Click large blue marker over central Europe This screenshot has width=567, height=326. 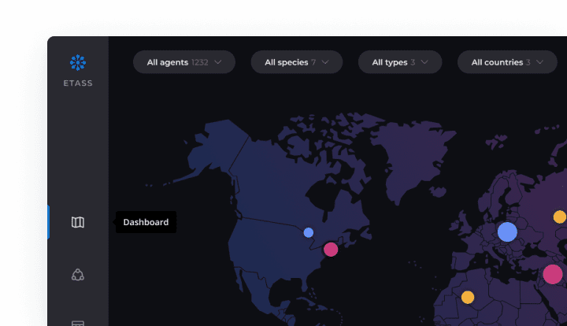tap(507, 232)
